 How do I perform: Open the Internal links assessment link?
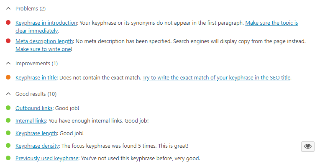click(x=31, y=121)
